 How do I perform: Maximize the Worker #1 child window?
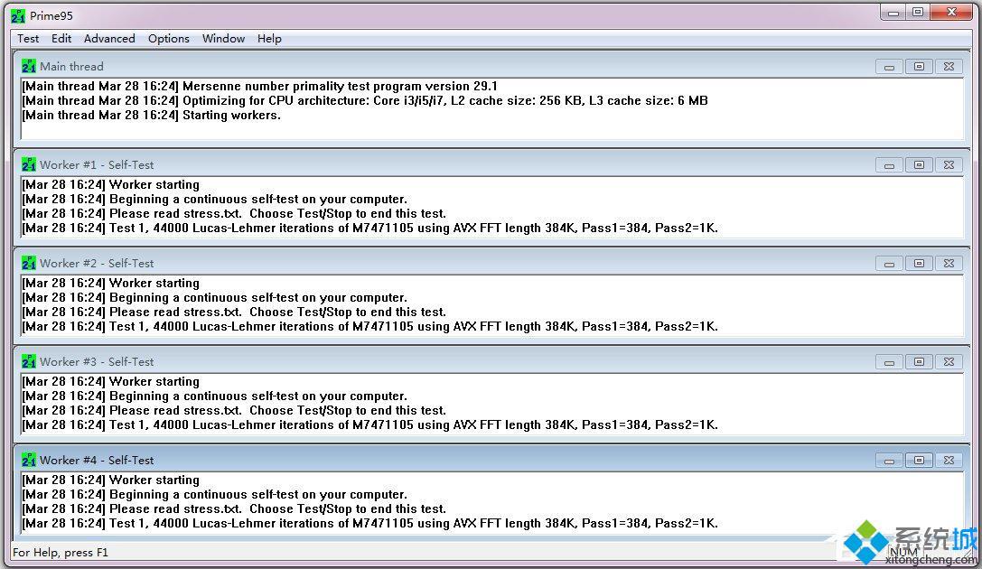tap(919, 164)
